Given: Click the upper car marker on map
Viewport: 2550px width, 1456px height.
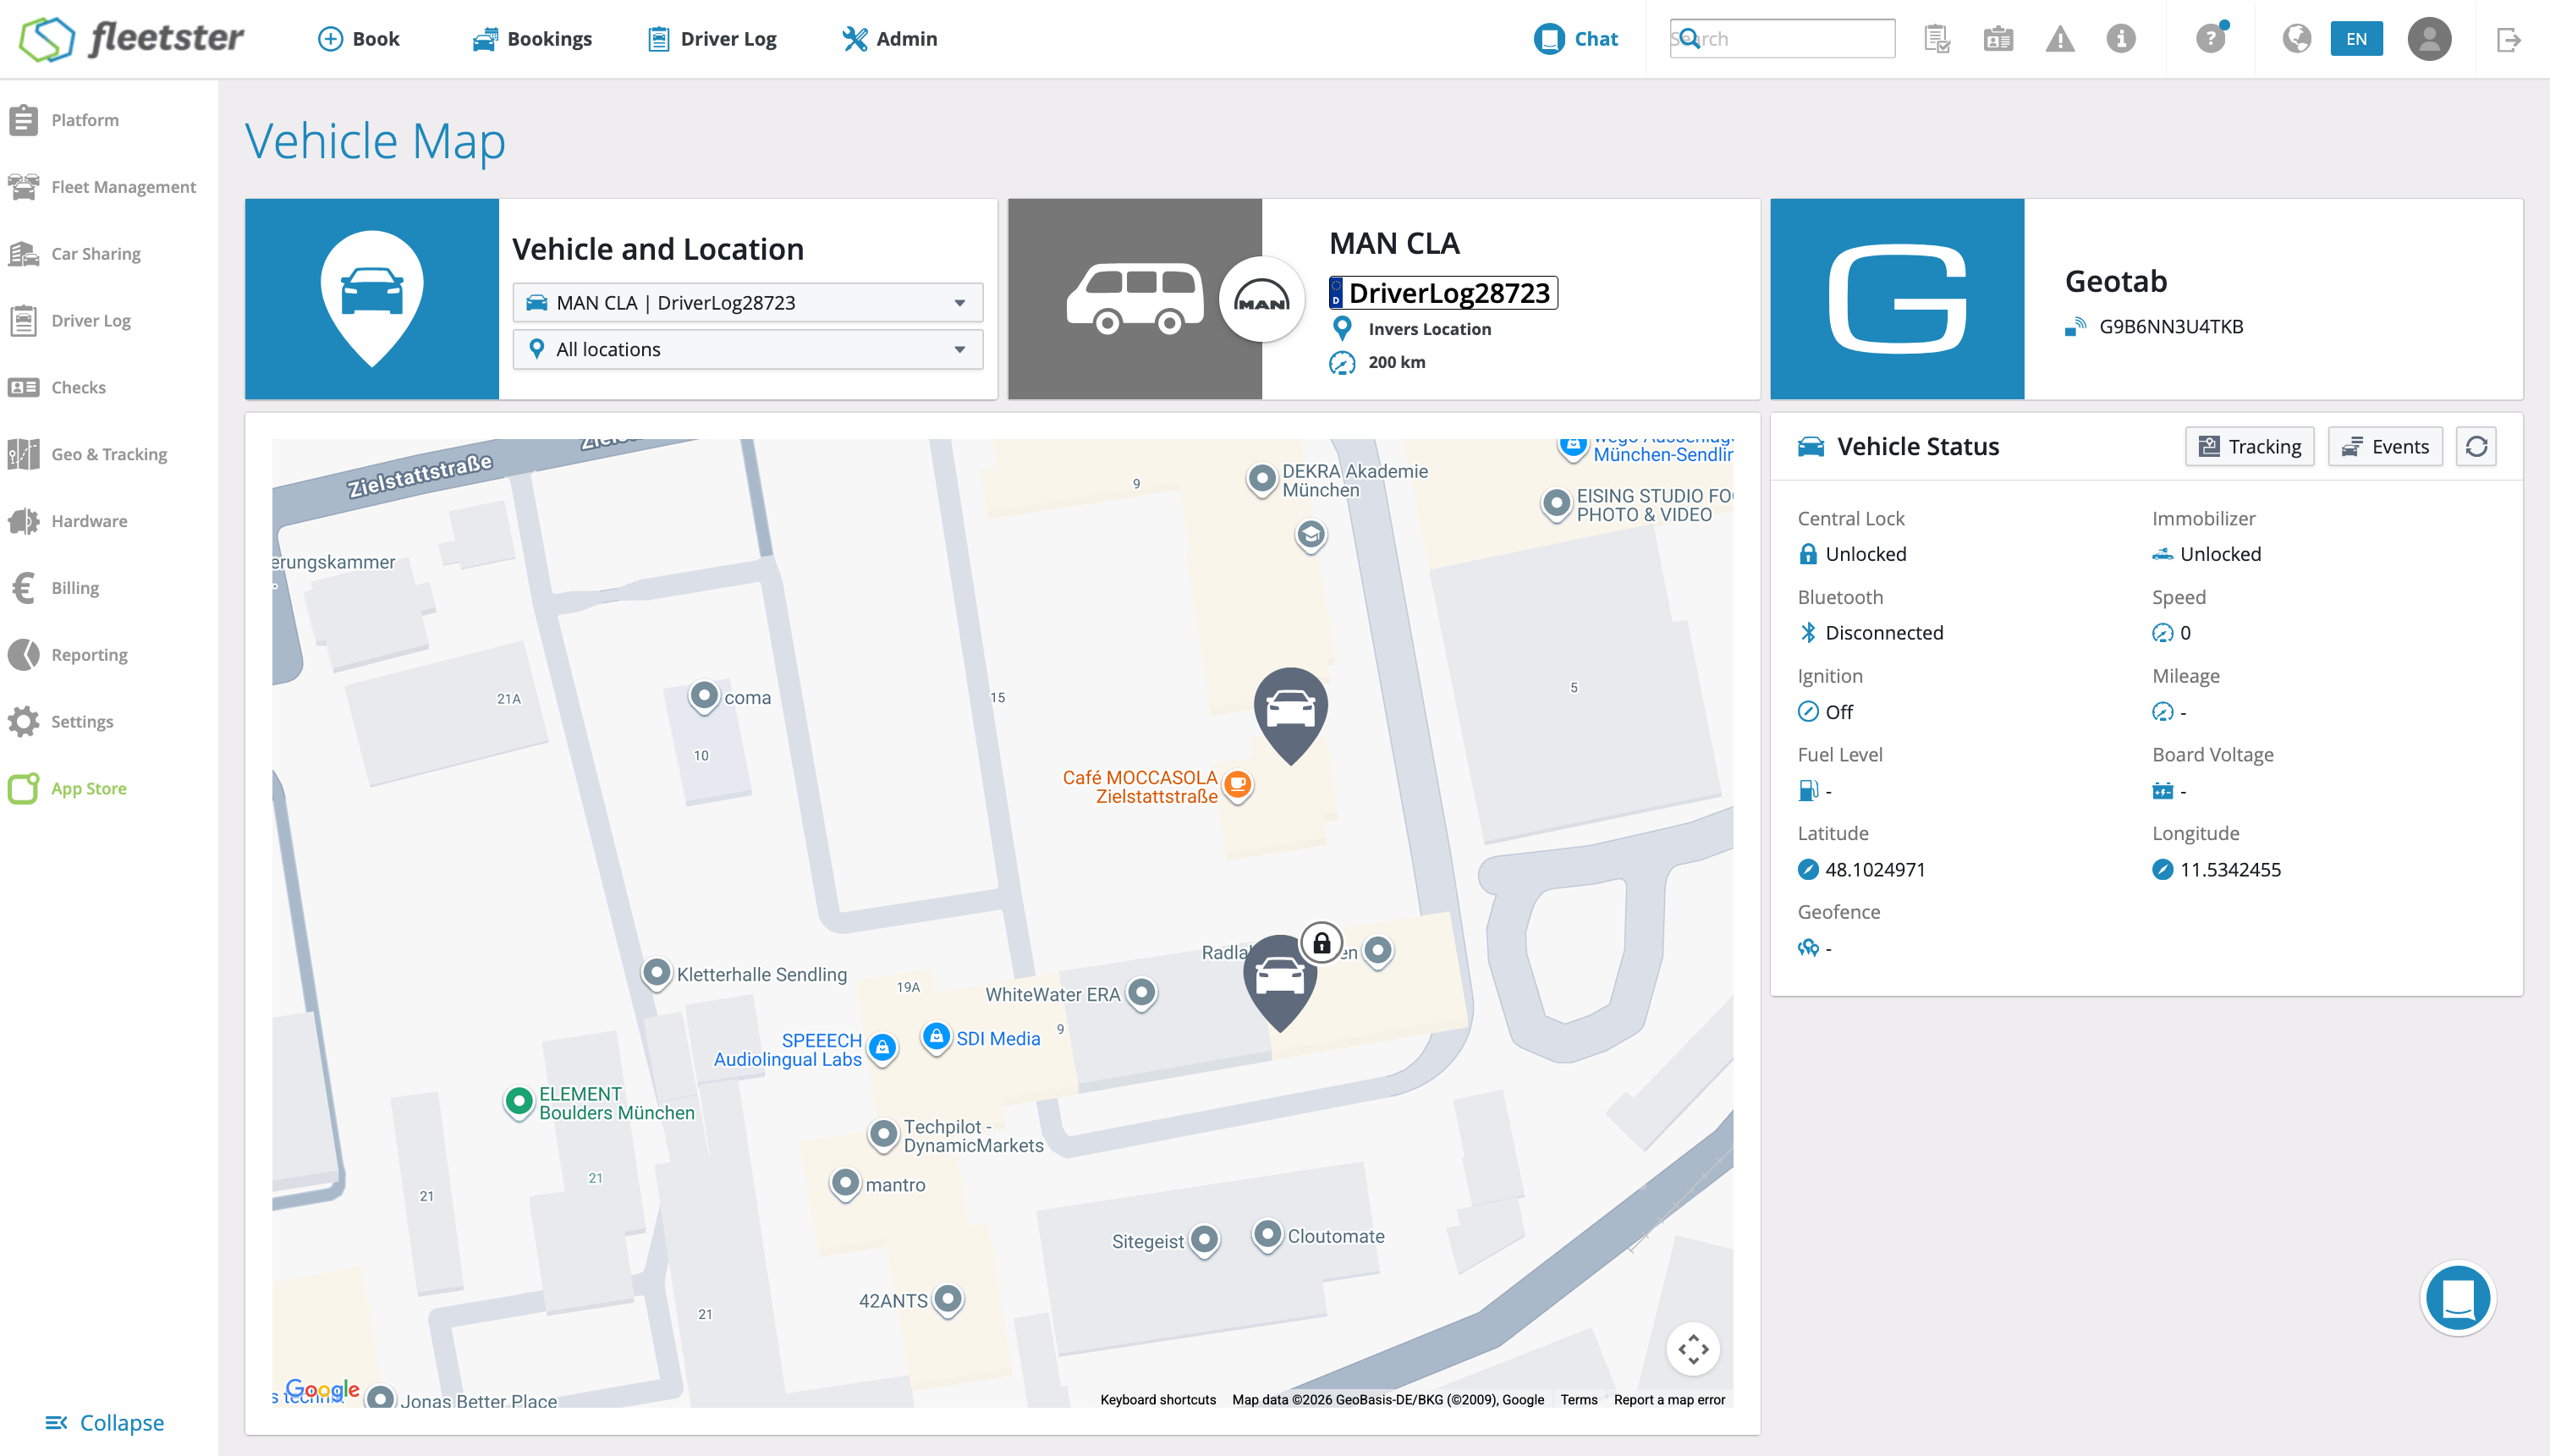Looking at the screenshot, I should pyautogui.click(x=1291, y=716).
